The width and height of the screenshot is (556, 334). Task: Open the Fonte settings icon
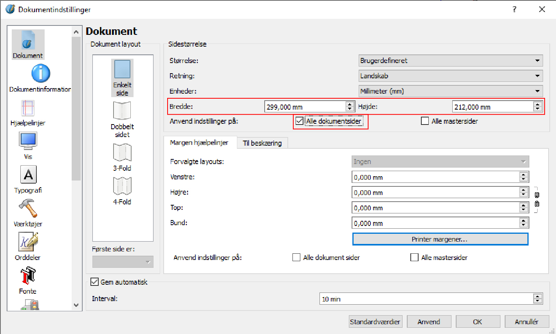click(x=28, y=276)
